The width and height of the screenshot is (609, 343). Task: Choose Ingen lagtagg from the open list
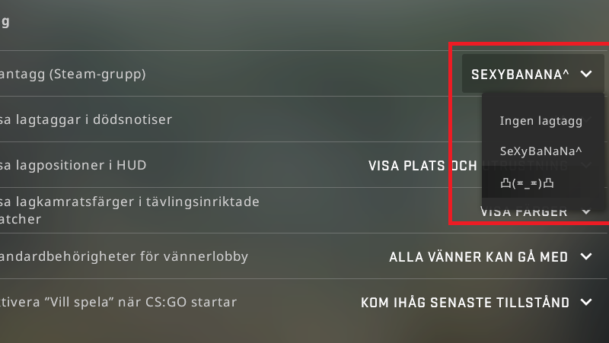(540, 121)
